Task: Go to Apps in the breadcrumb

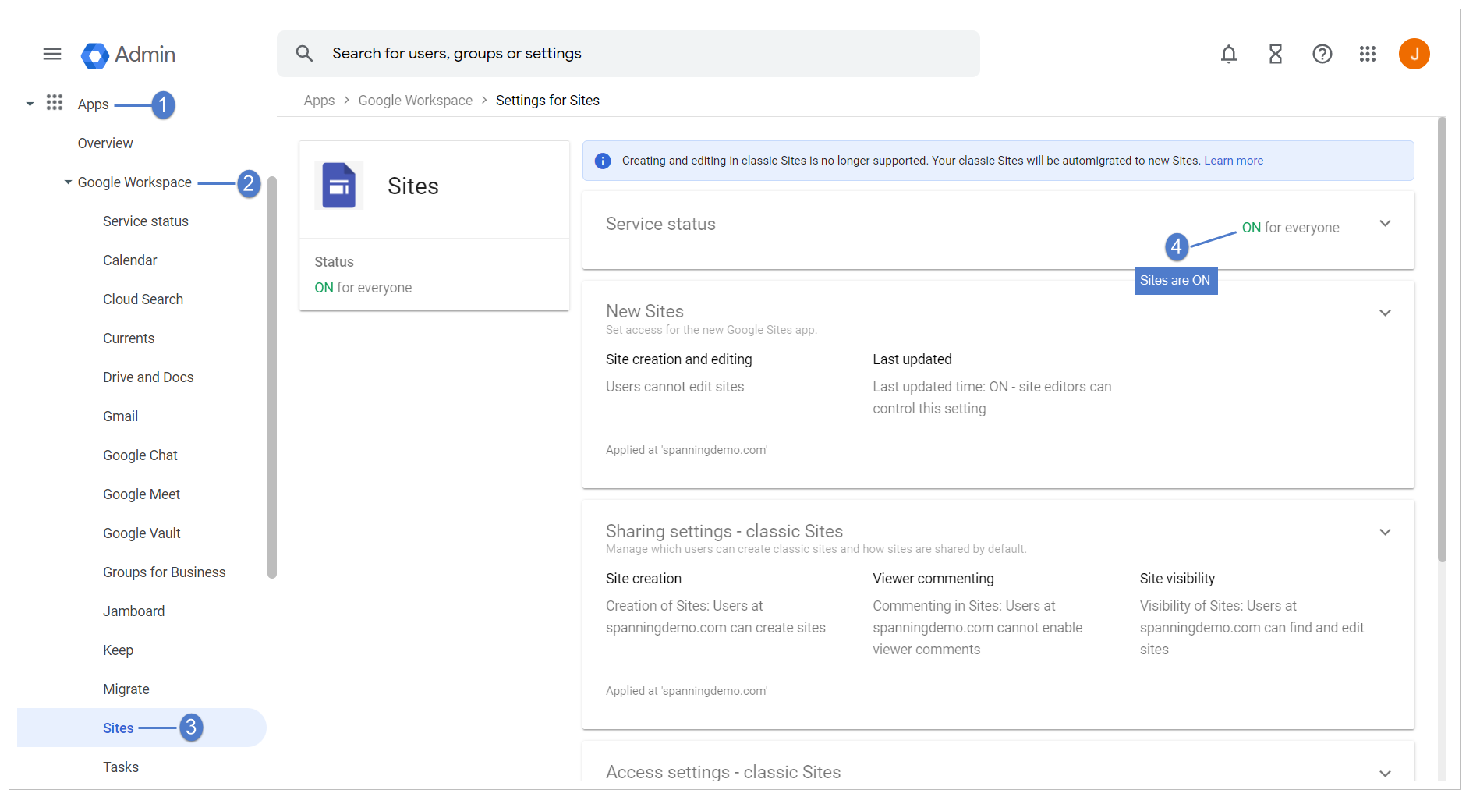Action: tap(319, 101)
